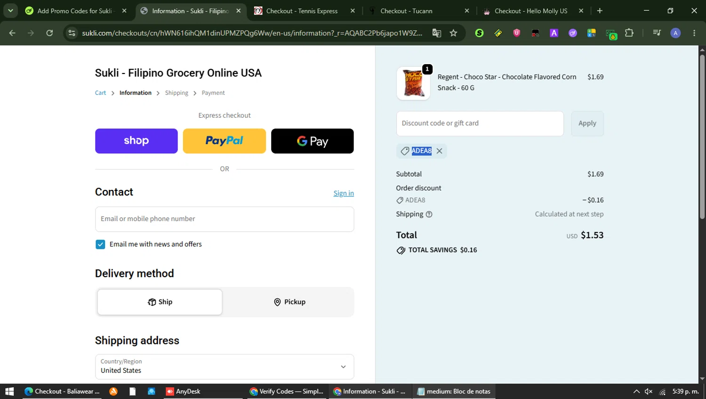
Task: Click the browser address bar URL
Action: click(252, 33)
